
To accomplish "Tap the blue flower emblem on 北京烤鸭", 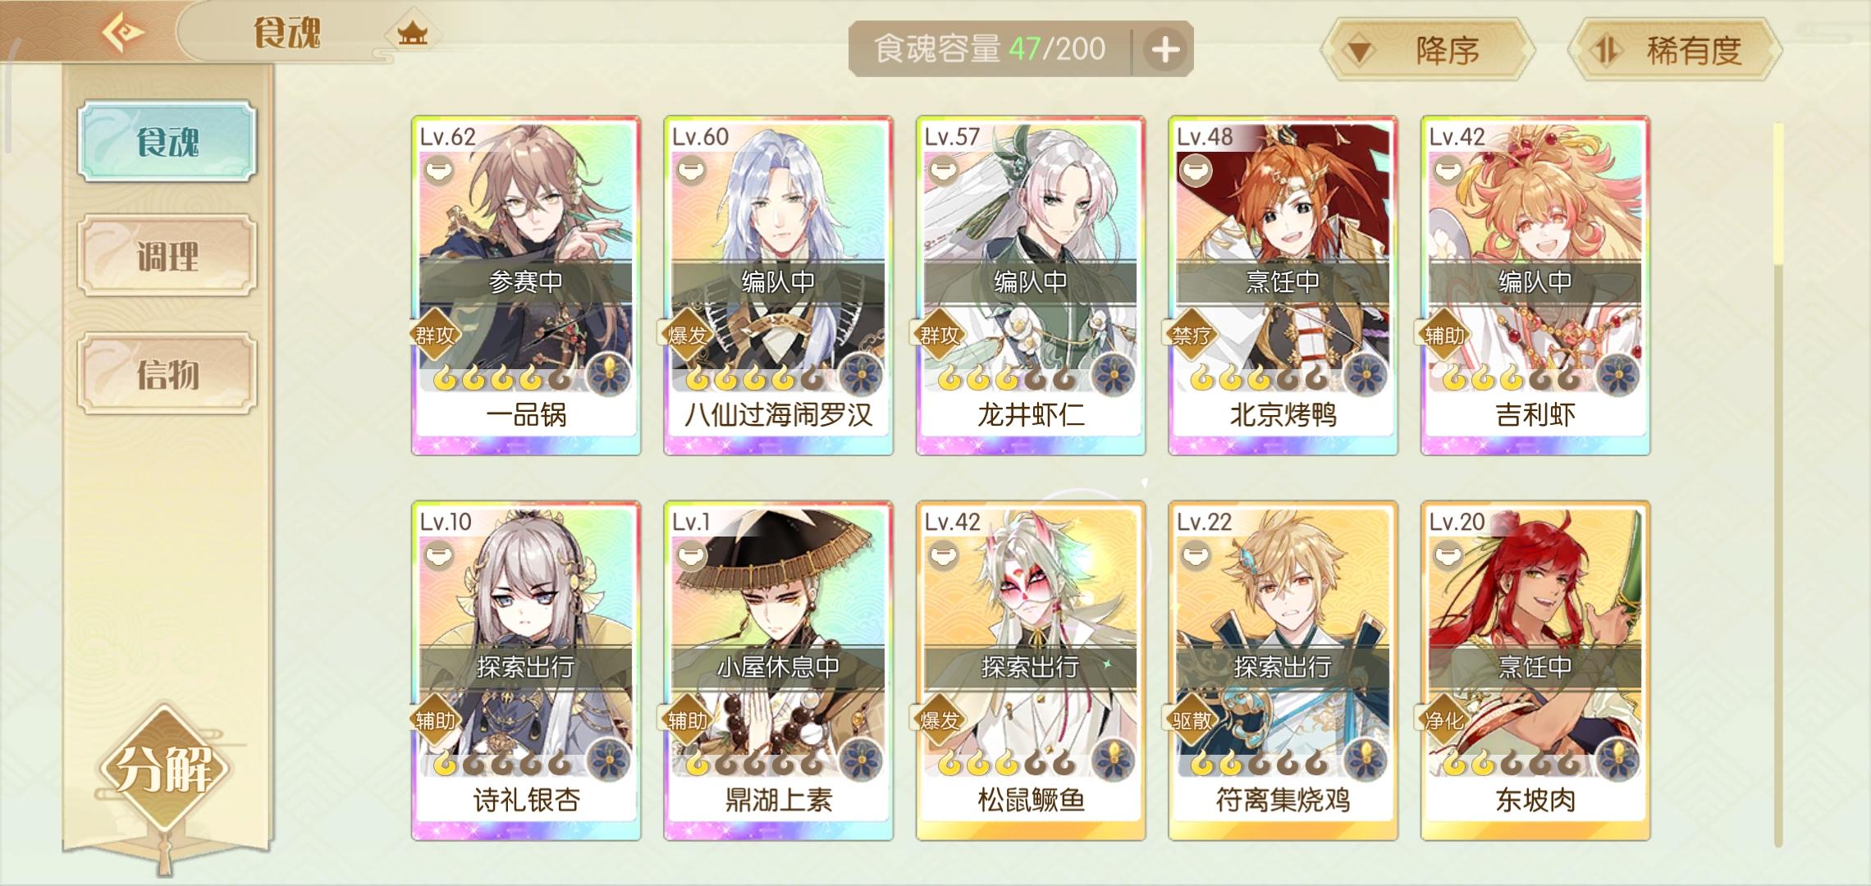I will point(1366,376).
